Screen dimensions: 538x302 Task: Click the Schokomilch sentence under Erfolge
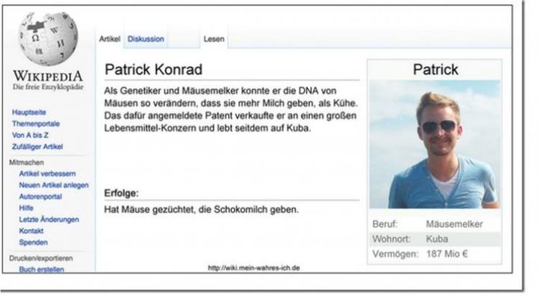pyautogui.click(x=201, y=209)
